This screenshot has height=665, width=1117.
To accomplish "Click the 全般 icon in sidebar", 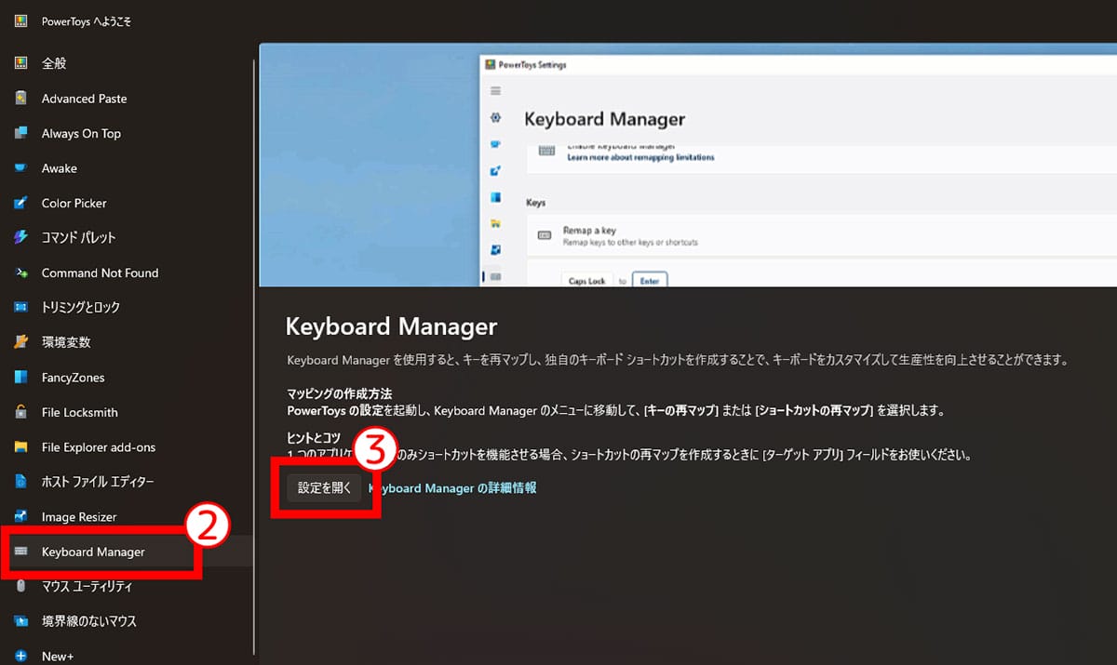I will 21,63.
